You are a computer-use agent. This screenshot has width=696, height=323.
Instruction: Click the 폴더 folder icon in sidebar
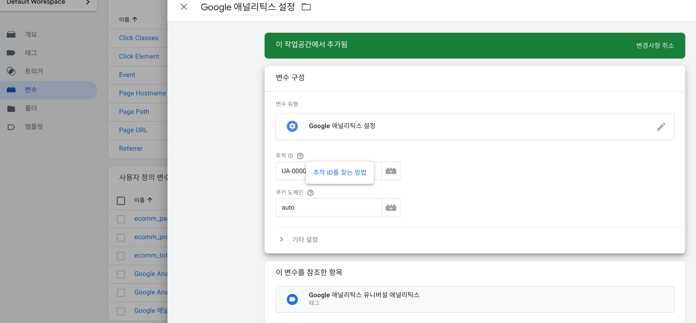tap(11, 108)
